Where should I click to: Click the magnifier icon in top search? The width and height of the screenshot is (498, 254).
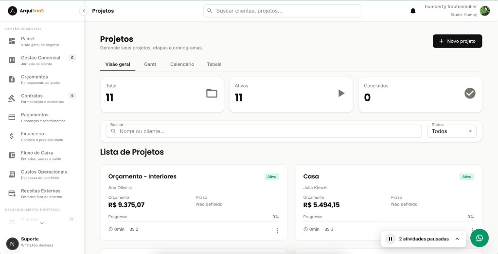(210, 11)
